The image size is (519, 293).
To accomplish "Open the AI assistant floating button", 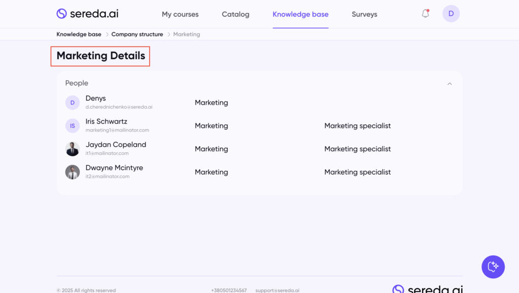I will (493, 267).
